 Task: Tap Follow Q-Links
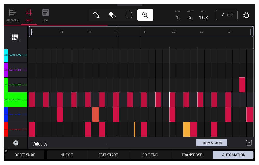211,143
